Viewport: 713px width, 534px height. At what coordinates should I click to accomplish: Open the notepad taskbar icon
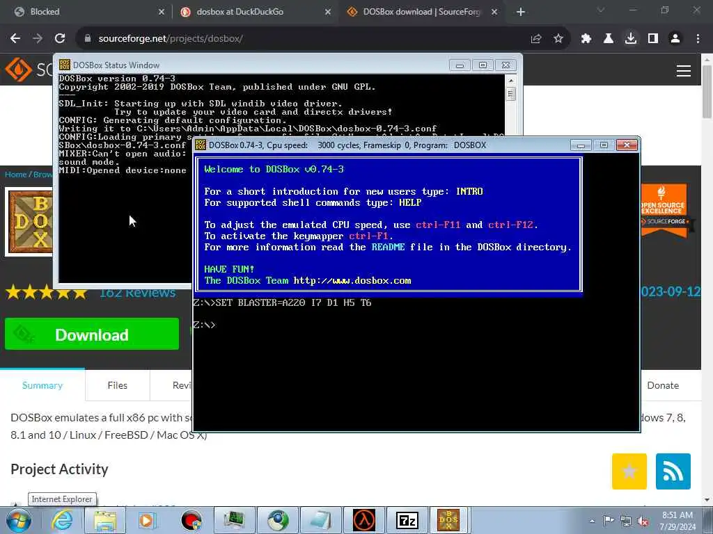(320, 520)
